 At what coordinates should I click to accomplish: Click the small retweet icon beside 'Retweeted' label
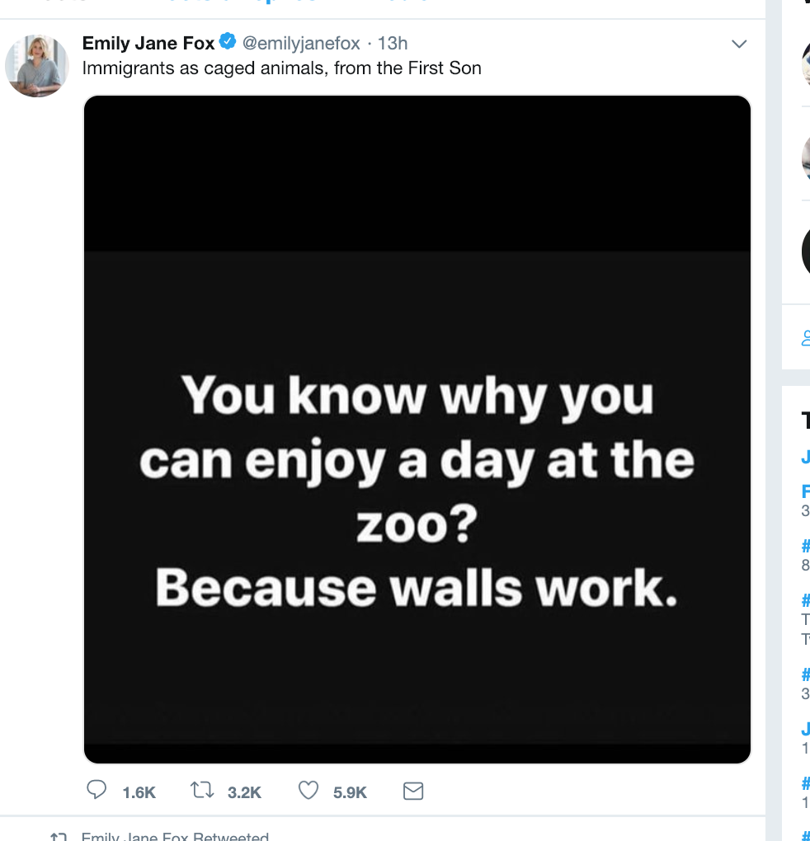[x=58, y=836]
